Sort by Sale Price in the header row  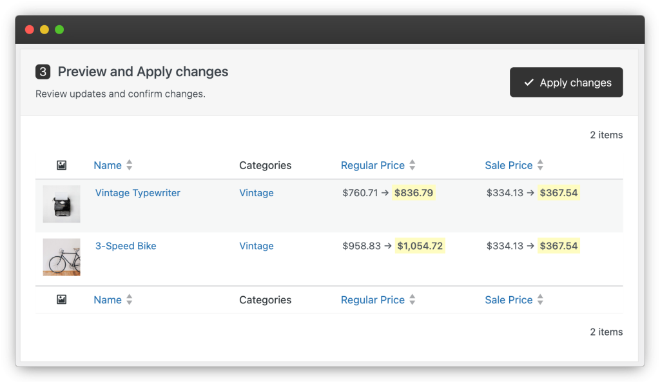coord(509,165)
